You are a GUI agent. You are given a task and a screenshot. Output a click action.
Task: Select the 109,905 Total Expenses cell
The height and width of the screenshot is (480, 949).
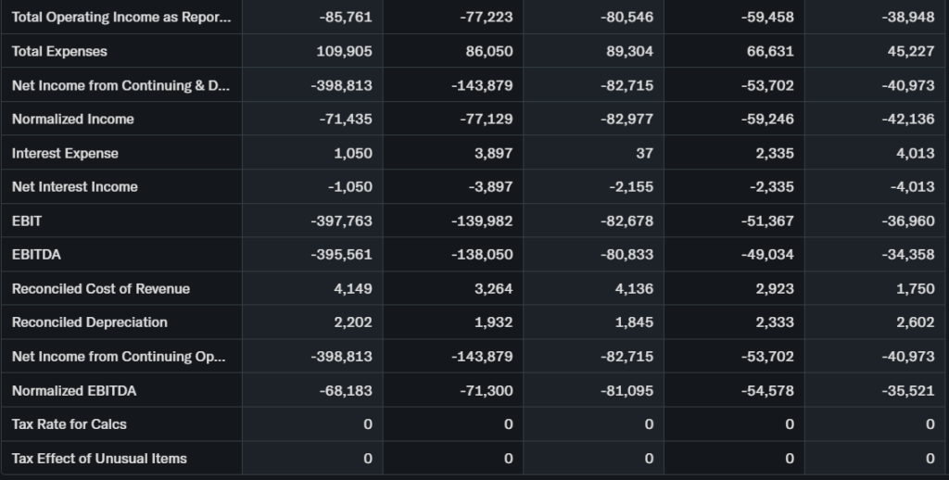[344, 51]
